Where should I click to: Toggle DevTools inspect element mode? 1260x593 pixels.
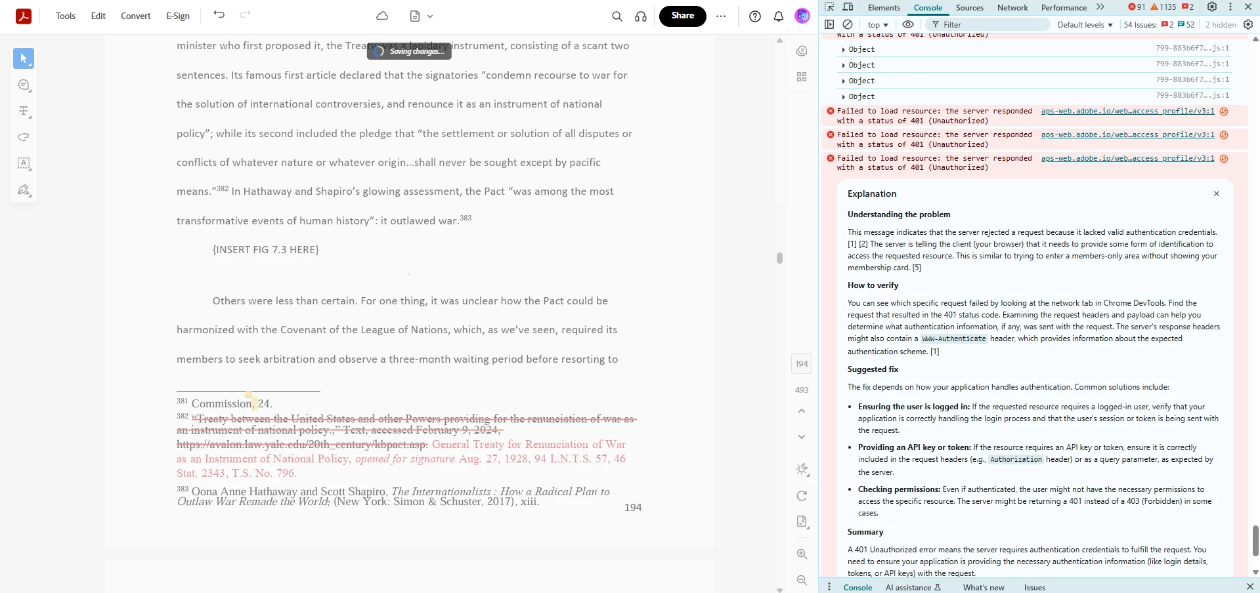click(830, 7)
